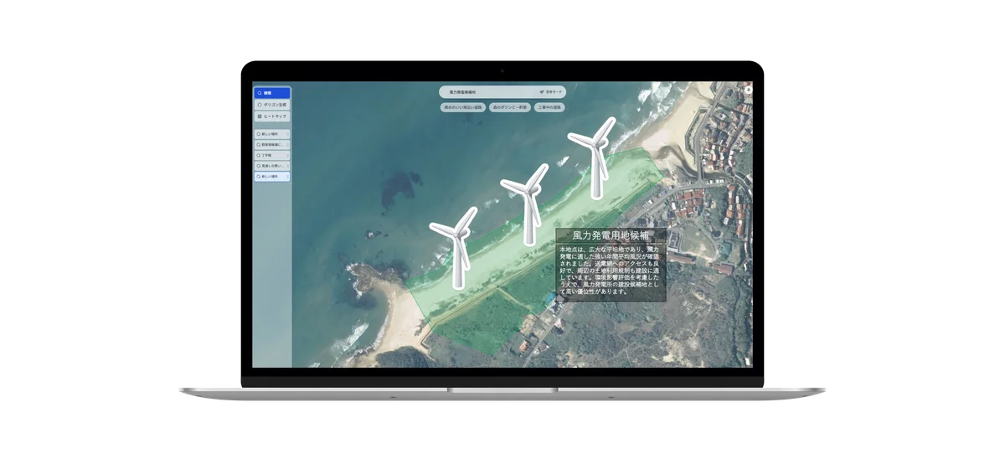Open the 見通しの悪い history entry

(x=273, y=166)
